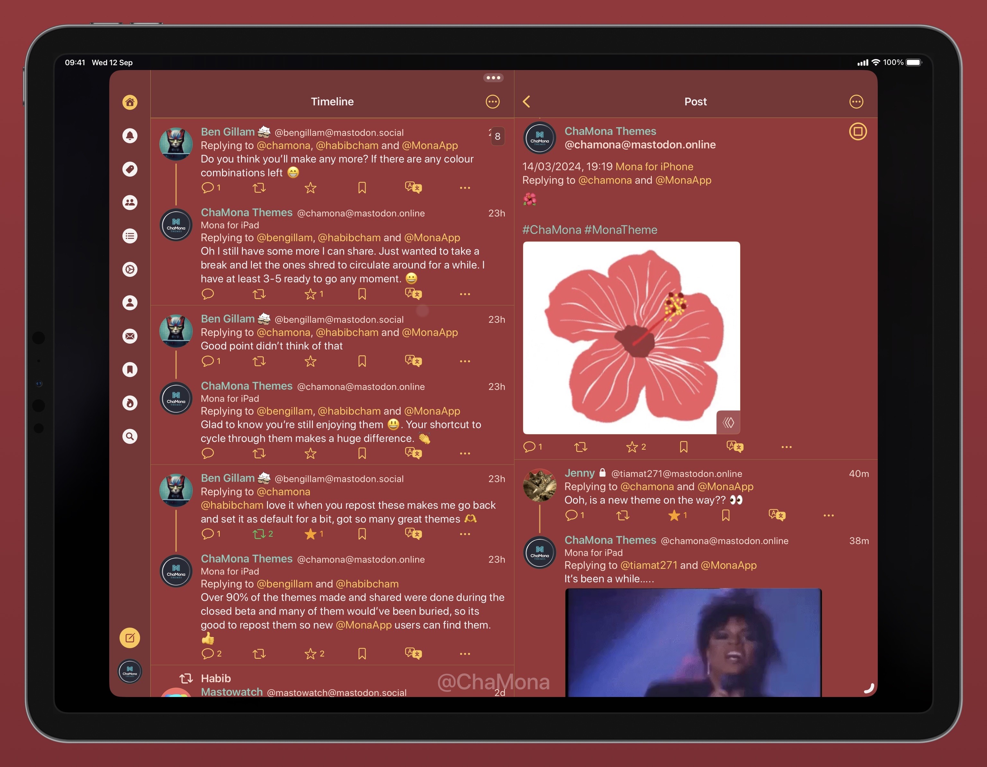
Task: Open Timeline more options circle button
Action: [493, 101]
